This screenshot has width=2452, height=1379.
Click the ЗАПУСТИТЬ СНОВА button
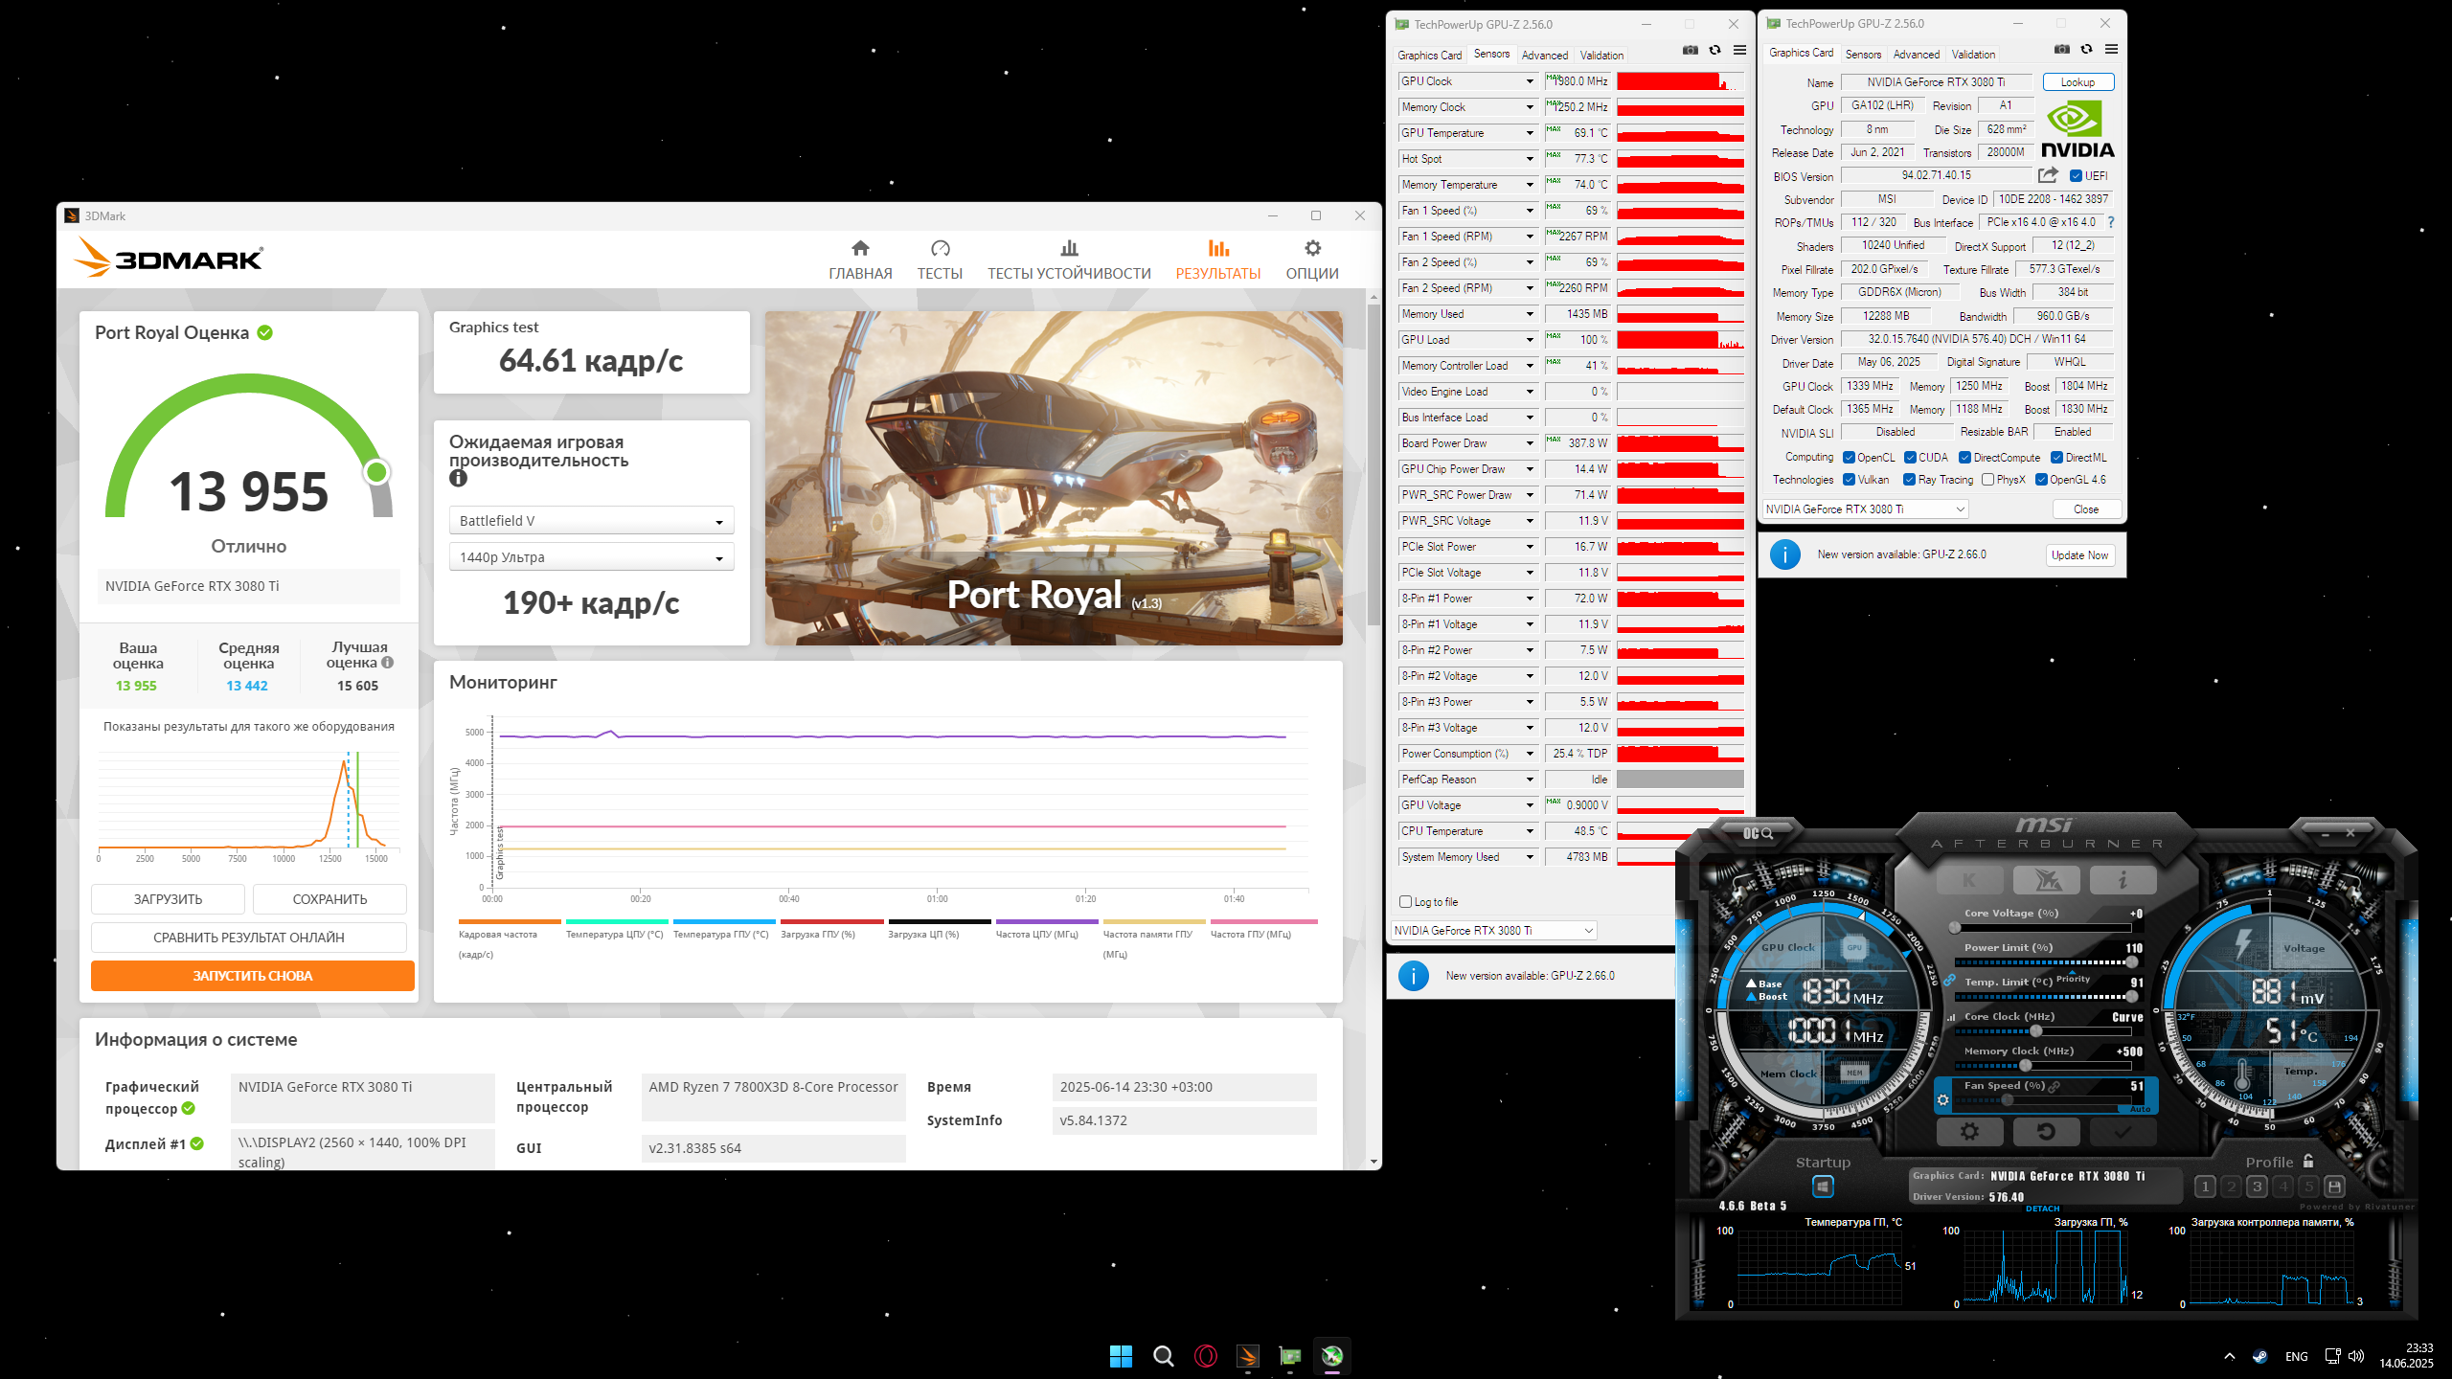point(253,976)
